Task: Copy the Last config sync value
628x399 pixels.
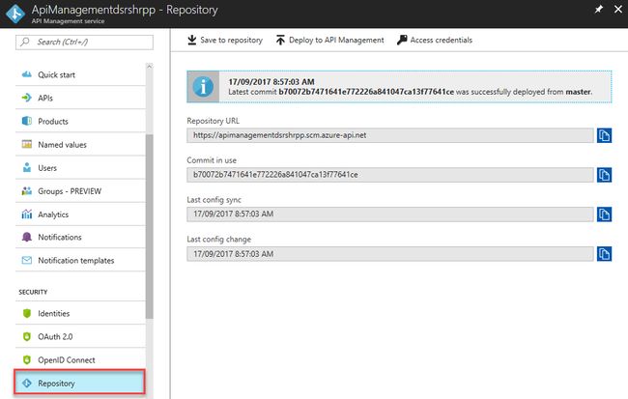Action: tap(605, 214)
